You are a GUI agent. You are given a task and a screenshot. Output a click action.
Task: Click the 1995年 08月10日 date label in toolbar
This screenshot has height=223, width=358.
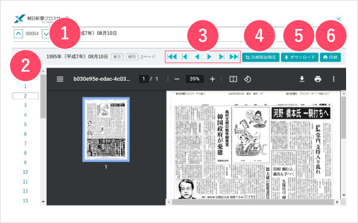(x=77, y=56)
